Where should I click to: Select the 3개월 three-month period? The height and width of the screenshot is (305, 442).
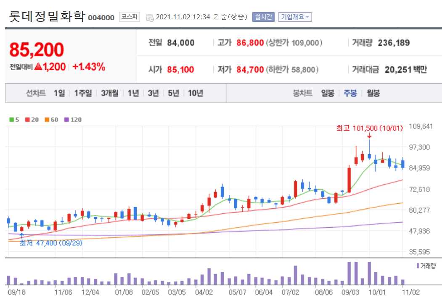click(x=108, y=94)
